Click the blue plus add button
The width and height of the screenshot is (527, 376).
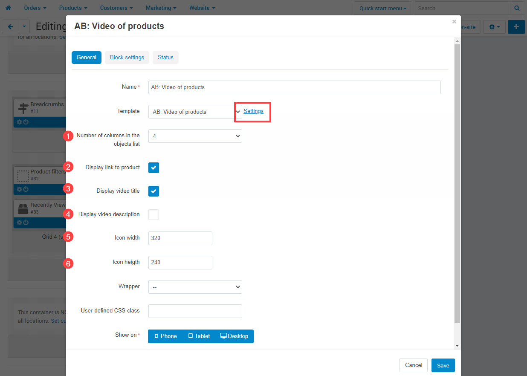tap(516, 26)
